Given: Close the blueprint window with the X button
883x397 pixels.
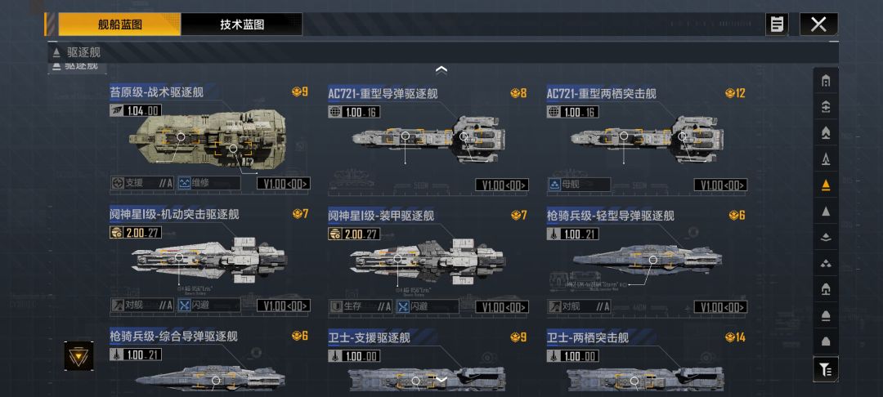Looking at the screenshot, I should pos(818,25).
